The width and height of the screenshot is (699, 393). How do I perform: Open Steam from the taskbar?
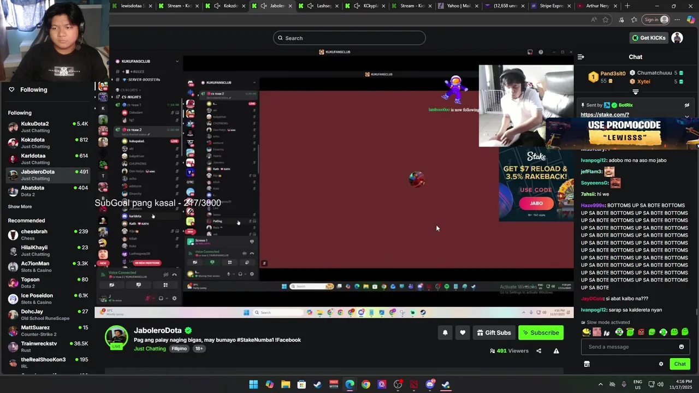(317, 384)
